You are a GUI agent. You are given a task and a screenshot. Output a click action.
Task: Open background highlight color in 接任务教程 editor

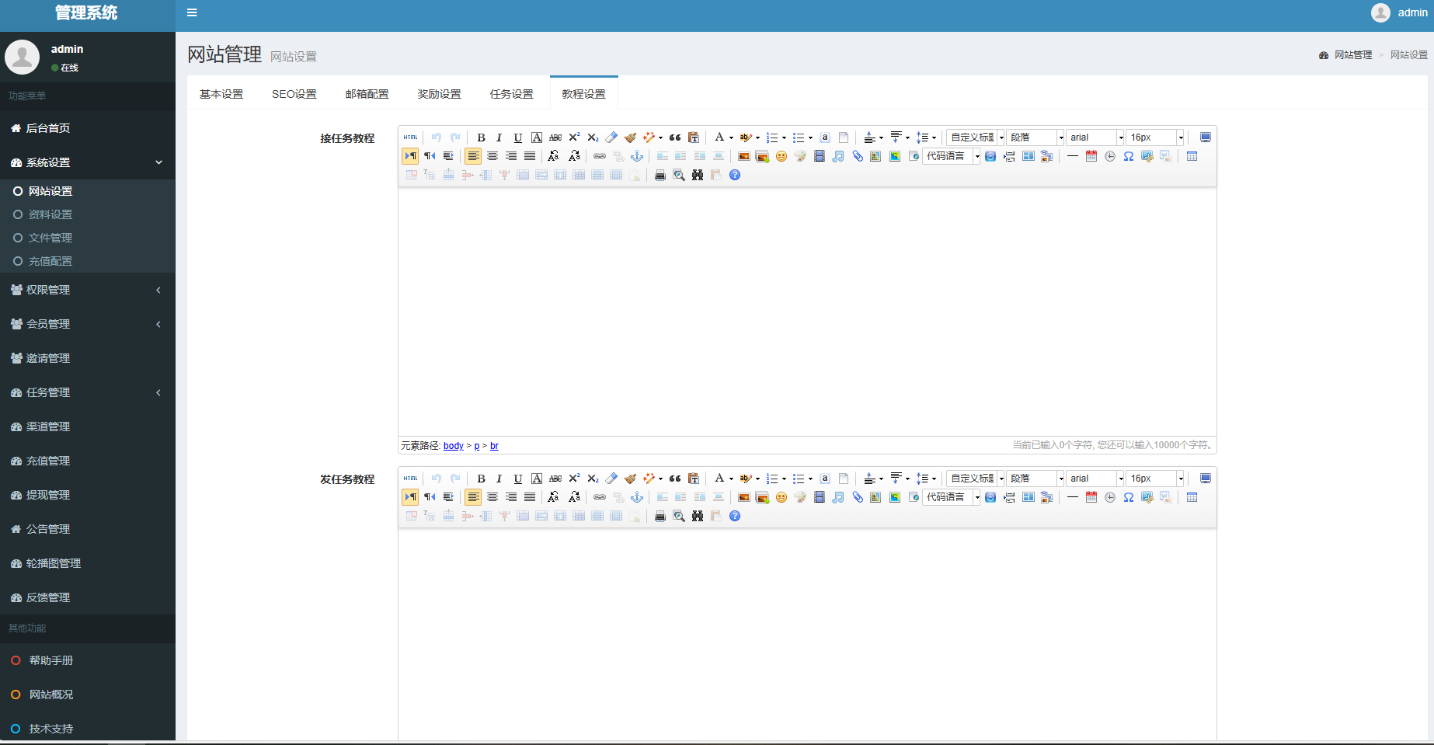746,138
